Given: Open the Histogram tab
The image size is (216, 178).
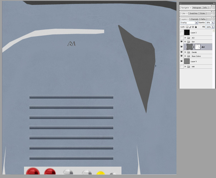Looking at the screenshot, I should coord(197,7).
